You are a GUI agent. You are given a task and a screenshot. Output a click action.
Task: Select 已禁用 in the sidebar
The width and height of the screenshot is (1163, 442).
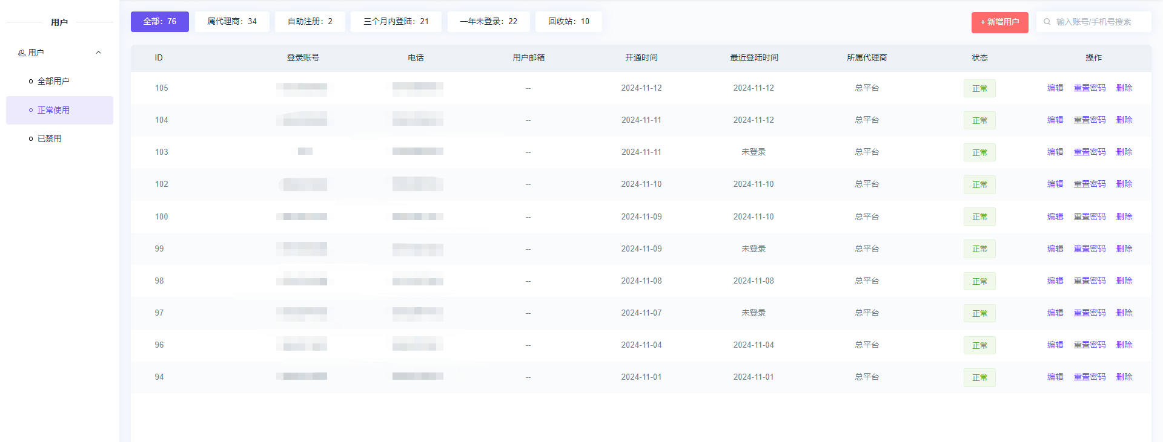49,138
